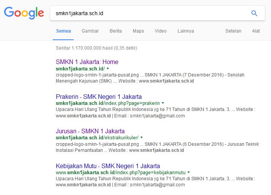Click snippet text 'Instalasi Pemanfaatan'
The width and height of the screenshot is (271, 195).
click(79, 150)
